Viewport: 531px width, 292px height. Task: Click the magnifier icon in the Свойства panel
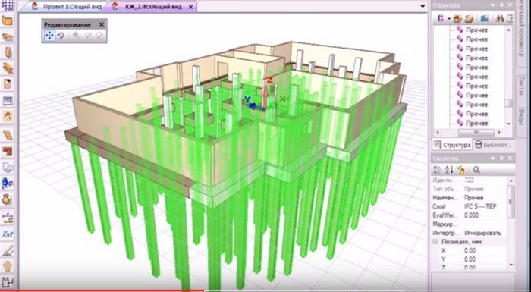coord(476,170)
